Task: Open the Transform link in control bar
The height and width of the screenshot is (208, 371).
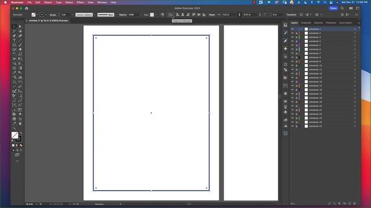Action: coord(291,14)
